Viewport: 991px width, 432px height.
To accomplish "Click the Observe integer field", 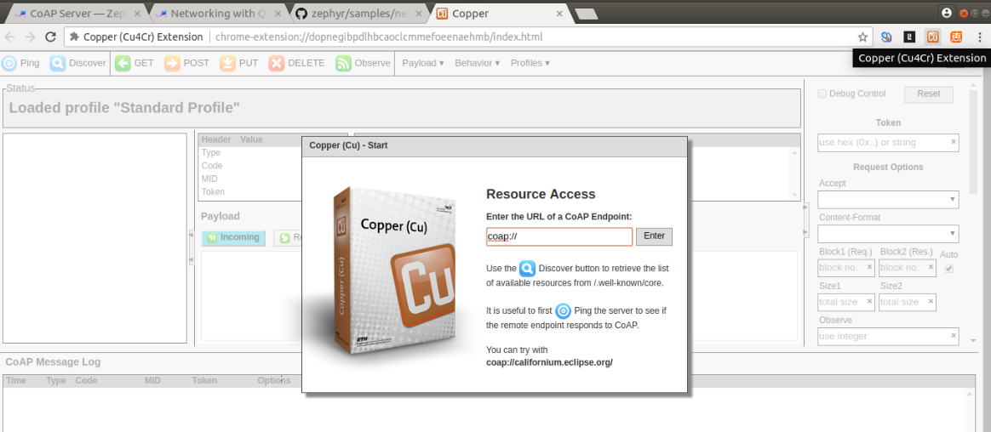I will pyautogui.click(x=888, y=336).
